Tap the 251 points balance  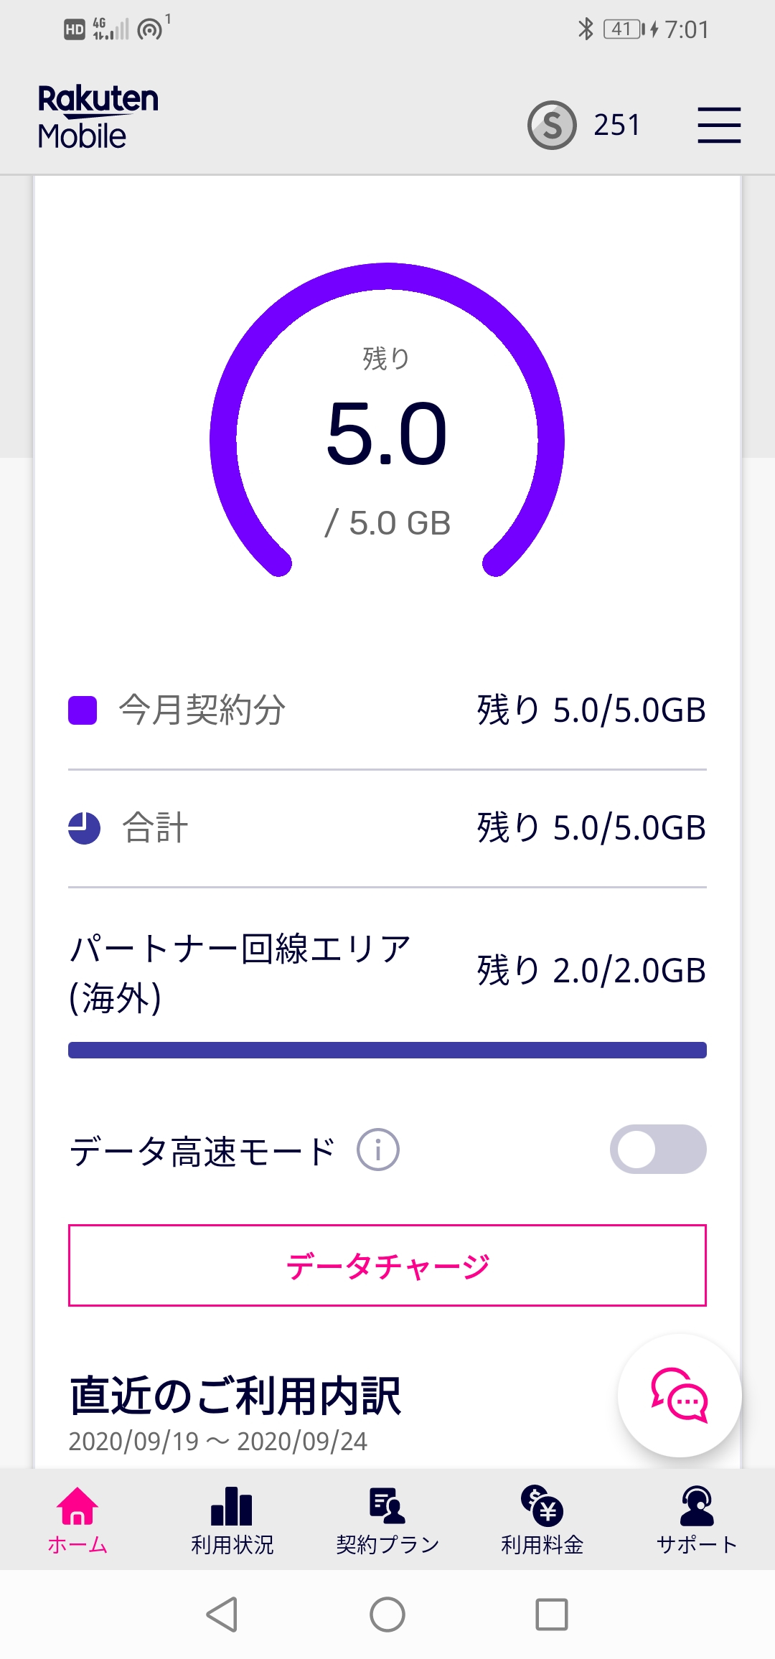(x=616, y=126)
